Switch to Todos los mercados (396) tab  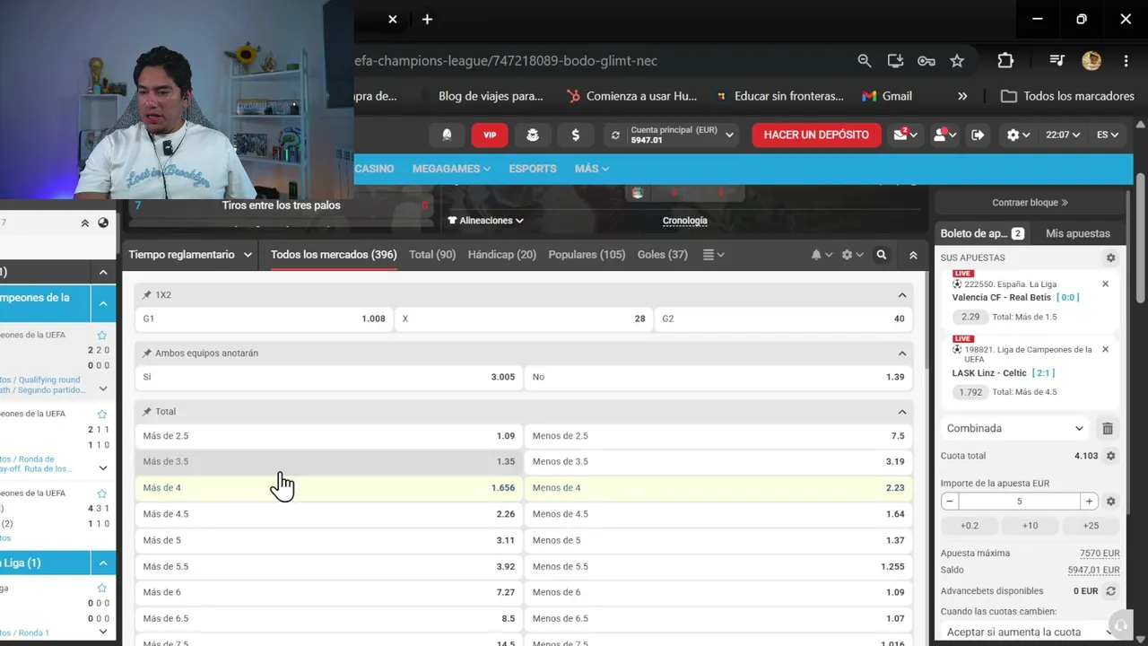click(334, 255)
